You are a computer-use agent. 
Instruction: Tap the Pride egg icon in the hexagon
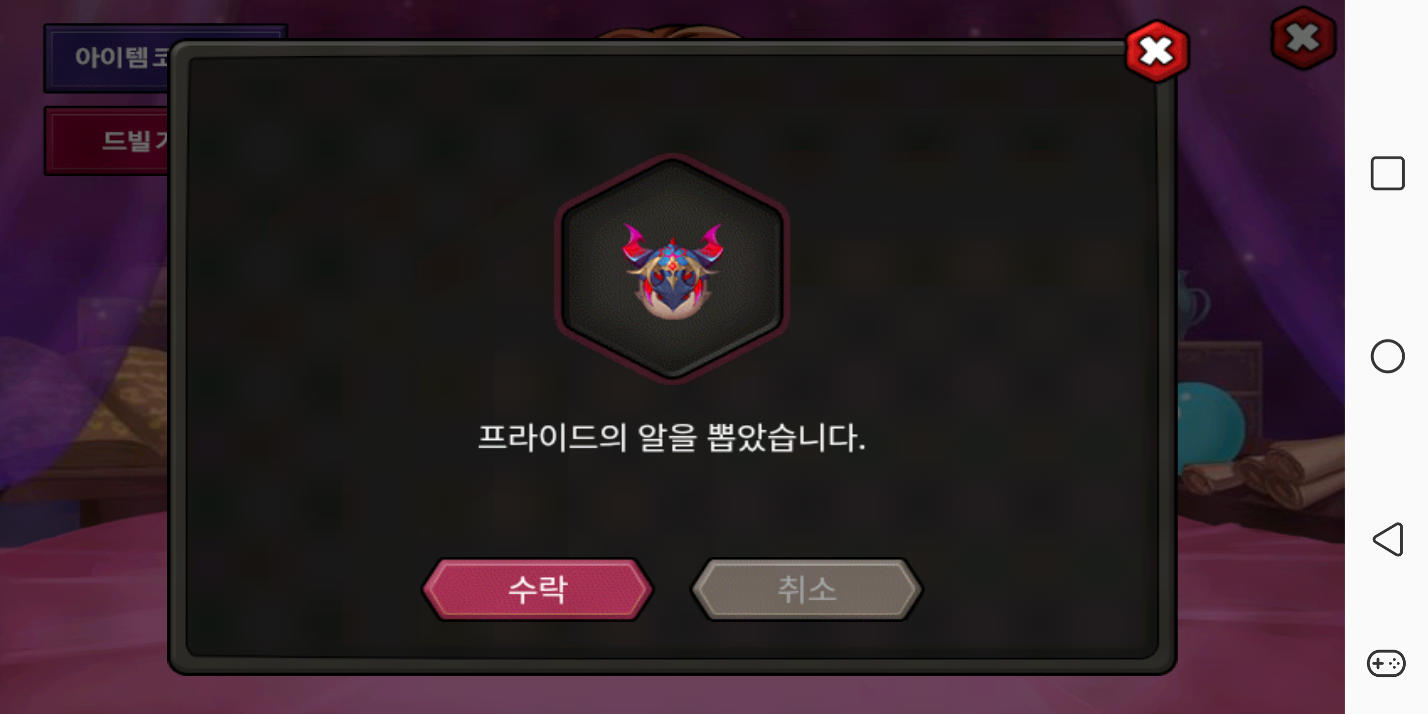click(x=672, y=271)
